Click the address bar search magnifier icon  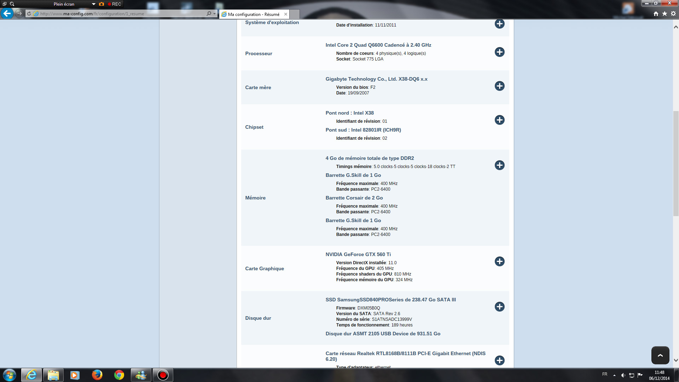[209, 13]
